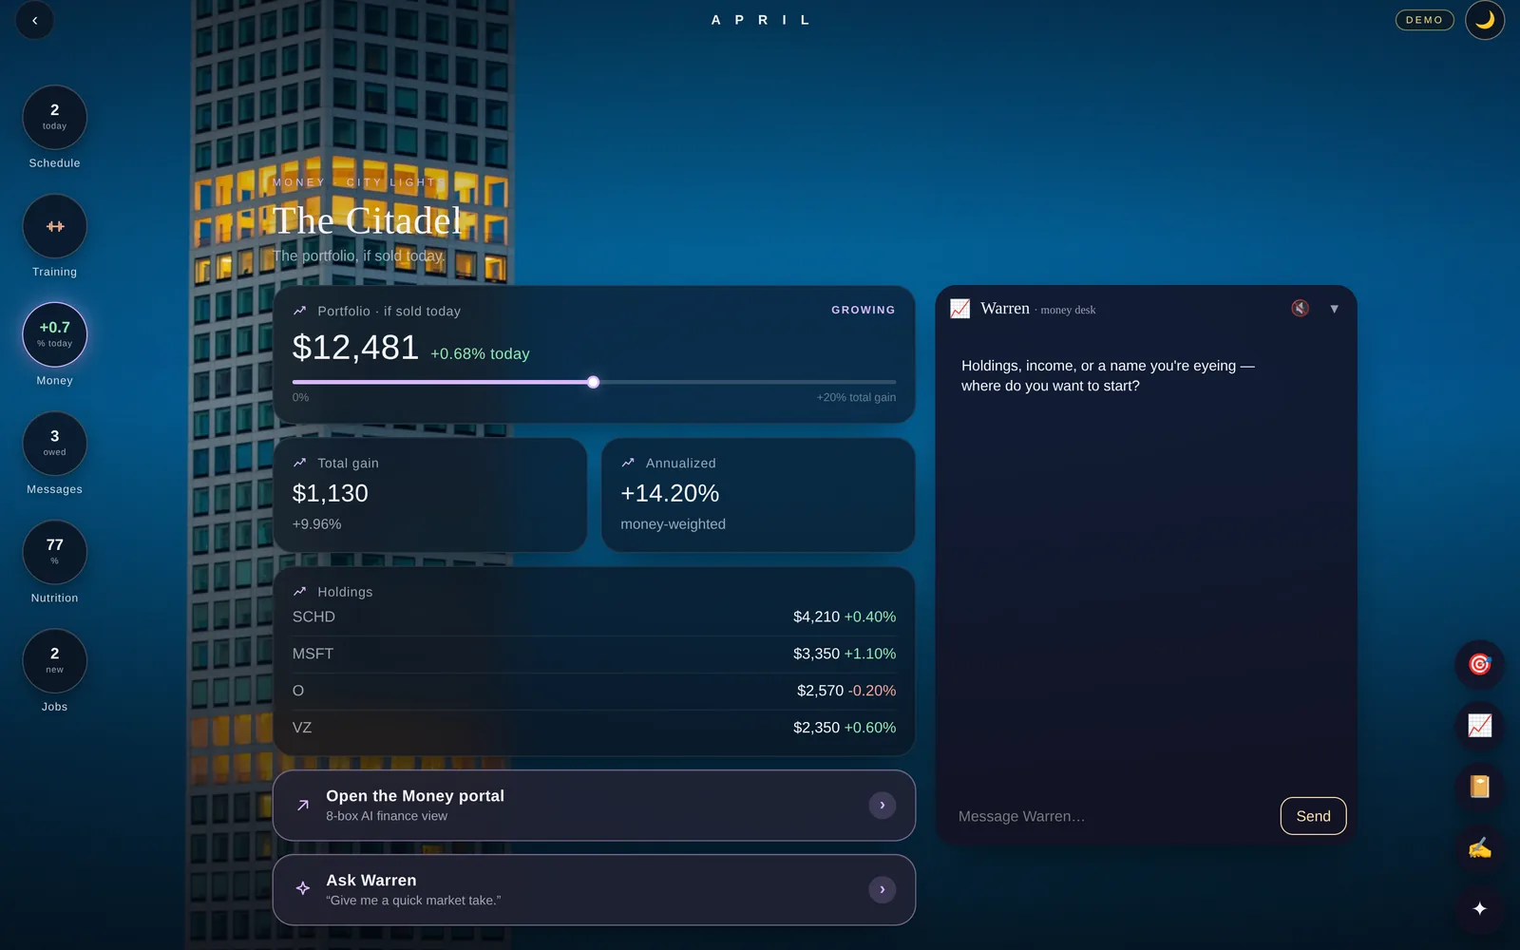Click chevron on Open the Money portal
This screenshot has height=950, width=1520.
[x=882, y=806]
